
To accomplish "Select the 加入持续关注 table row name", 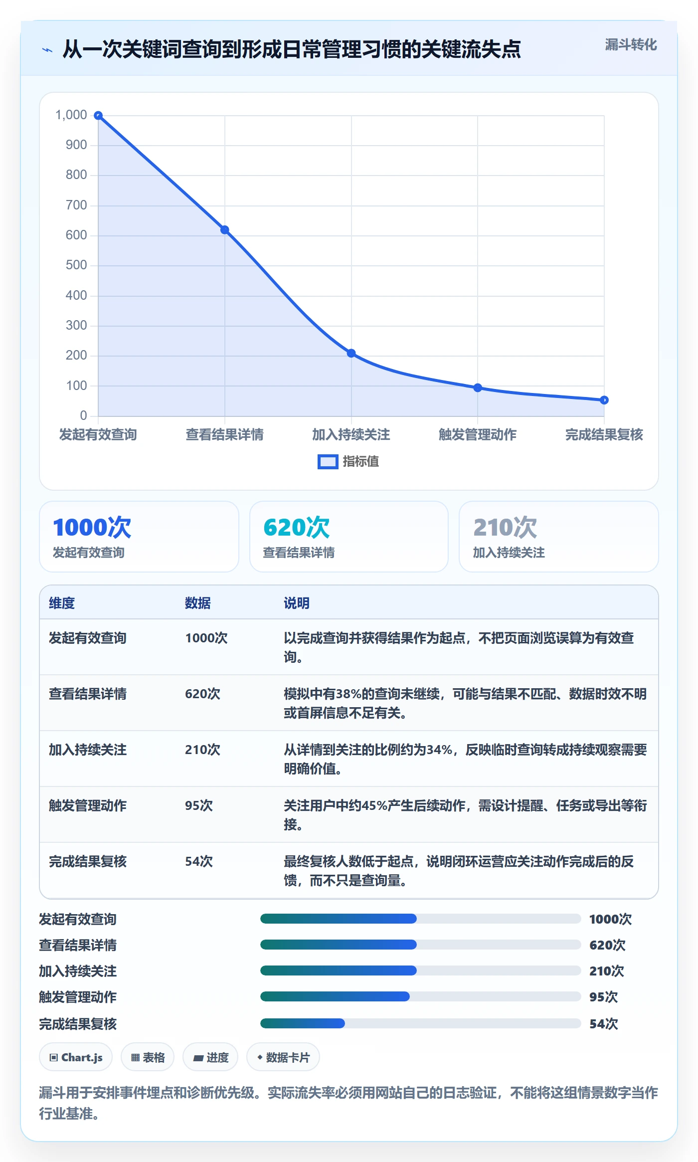I will 88,750.
